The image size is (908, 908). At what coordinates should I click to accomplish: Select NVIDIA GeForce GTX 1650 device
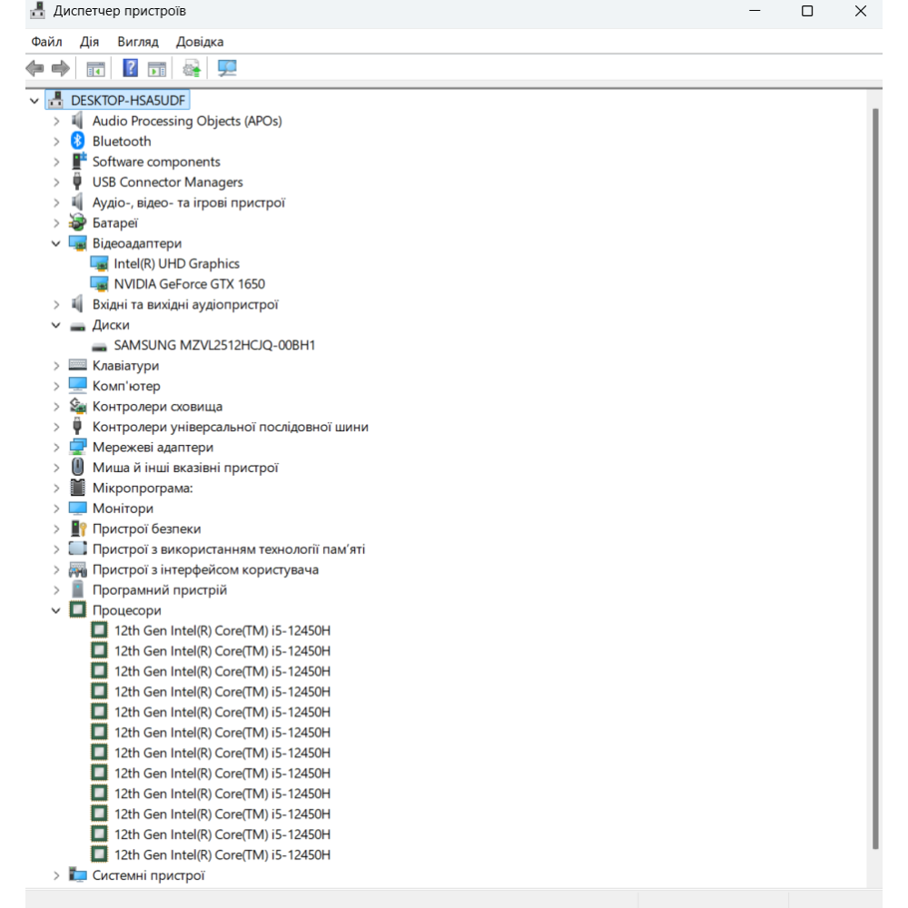189,284
